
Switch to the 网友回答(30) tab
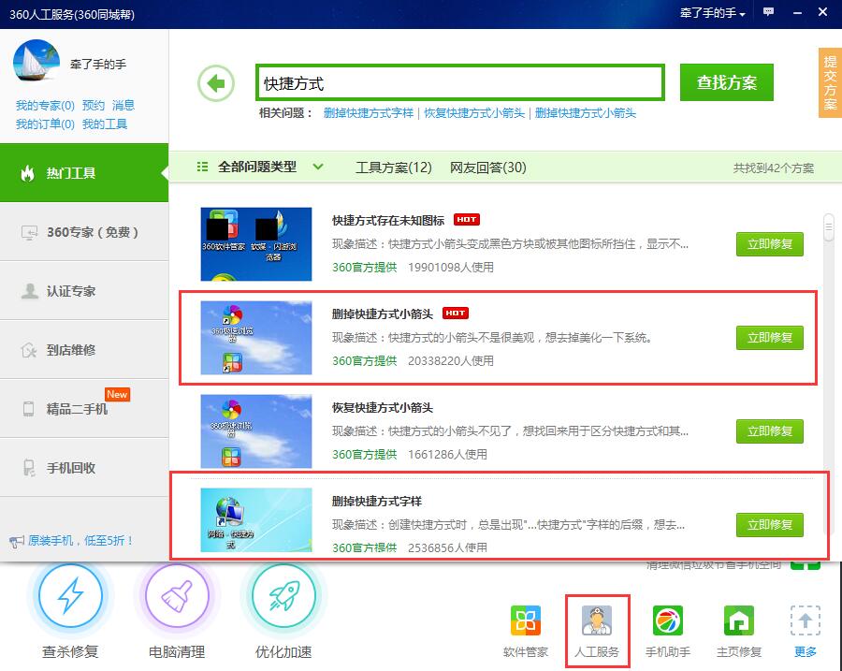click(487, 168)
